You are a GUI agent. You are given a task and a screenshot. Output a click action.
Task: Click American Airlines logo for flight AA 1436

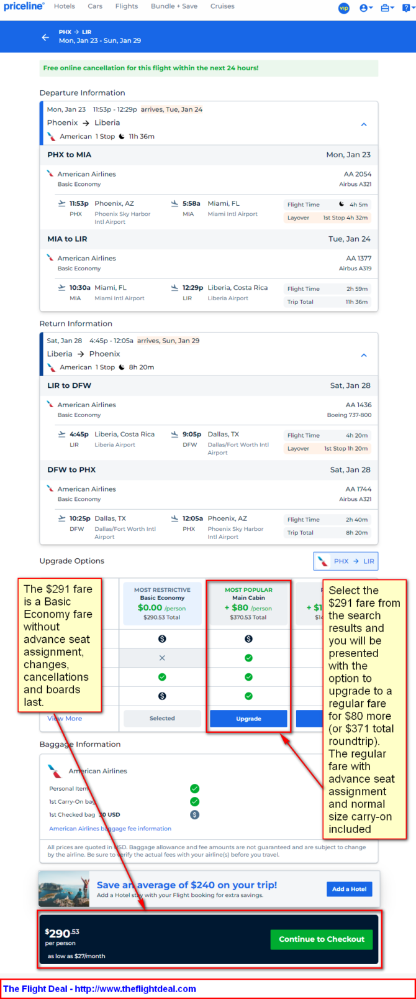50,404
